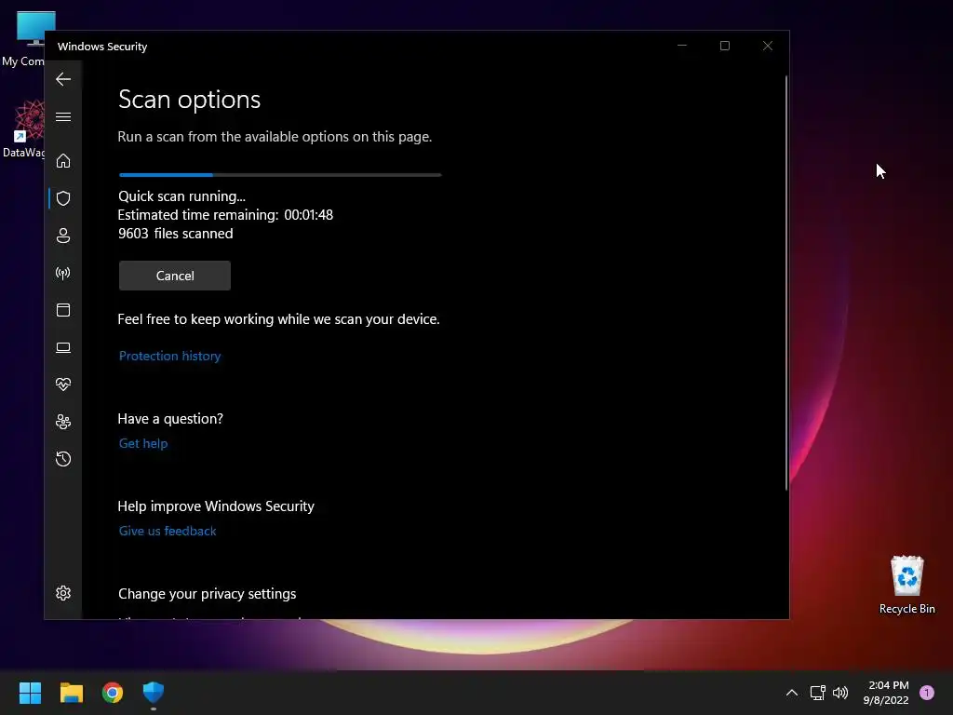Open Device security laptop icon
This screenshot has width=953, height=715.
click(63, 347)
